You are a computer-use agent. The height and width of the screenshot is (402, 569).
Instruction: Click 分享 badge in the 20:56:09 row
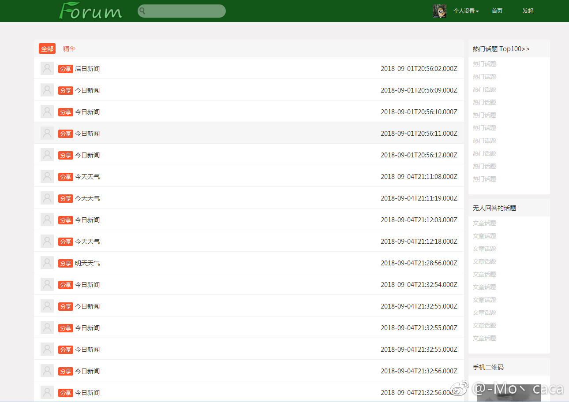pos(66,90)
